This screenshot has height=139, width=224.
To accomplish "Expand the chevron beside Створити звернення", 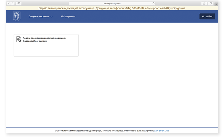I will [51, 17].
